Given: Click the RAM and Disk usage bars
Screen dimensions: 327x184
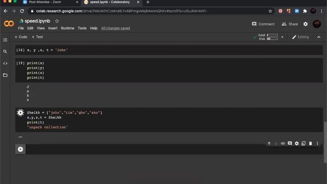Looking at the screenshot, I should 268,37.
